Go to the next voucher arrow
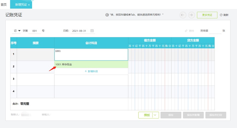237x128 pixels. pos(191,15)
